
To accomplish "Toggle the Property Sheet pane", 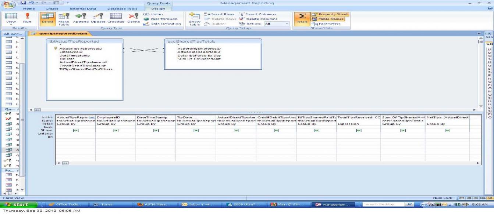I will click(330, 14).
